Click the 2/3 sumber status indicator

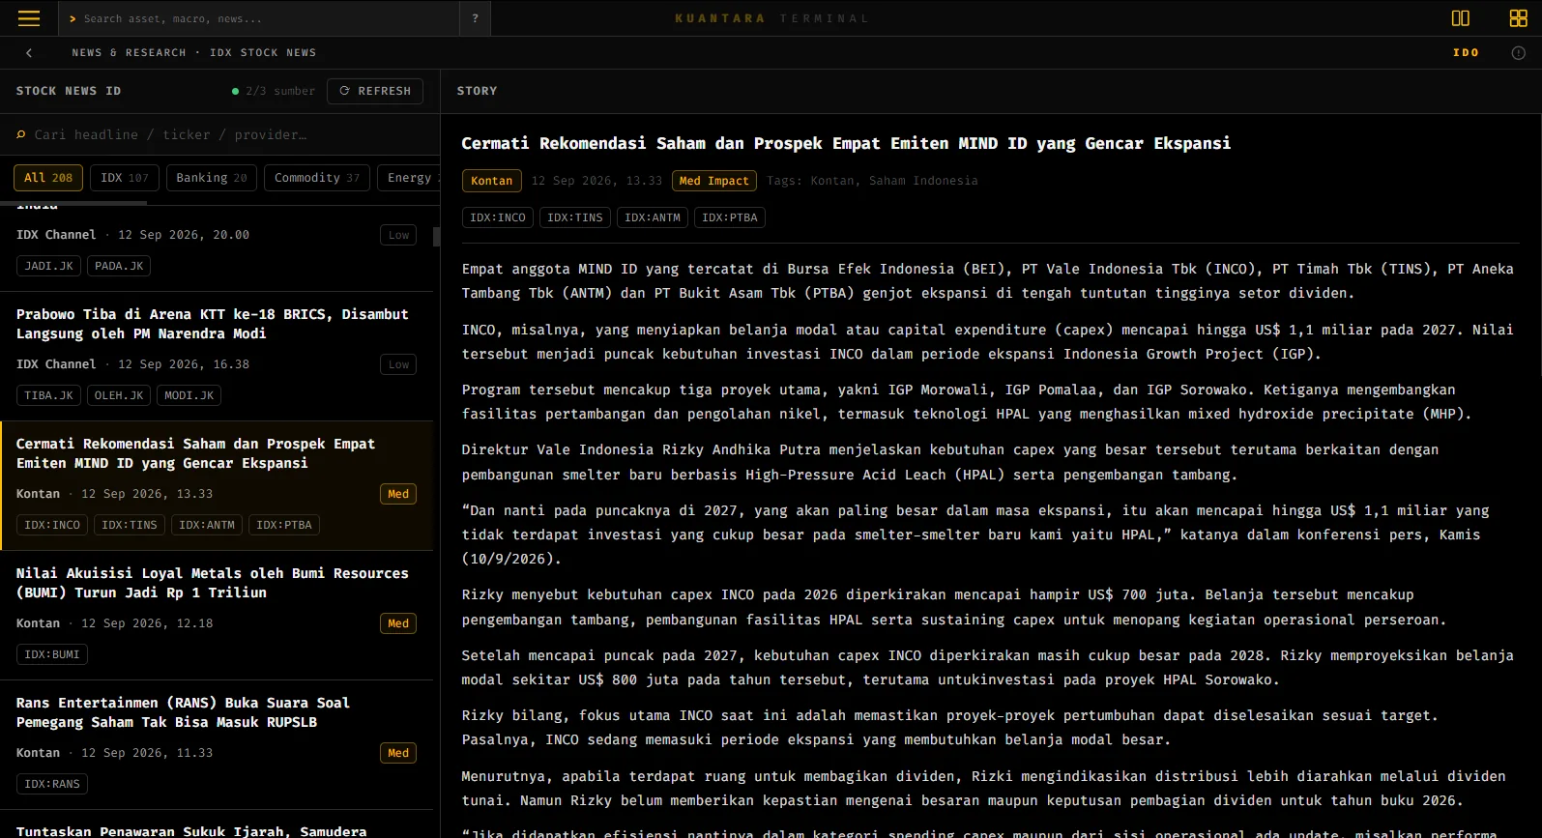[x=274, y=91]
